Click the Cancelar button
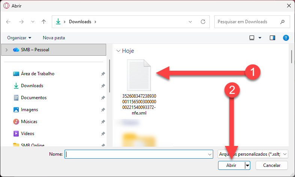The image size is (295, 177). click(x=272, y=165)
